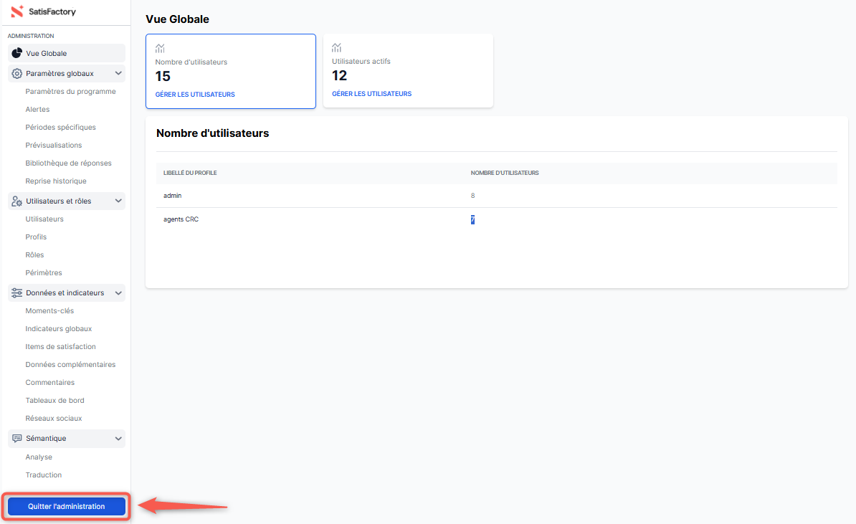The width and height of the screenshot is (856, 524).
Task: Click the Sémantique speech bubble icon
Action: (17, 438)
